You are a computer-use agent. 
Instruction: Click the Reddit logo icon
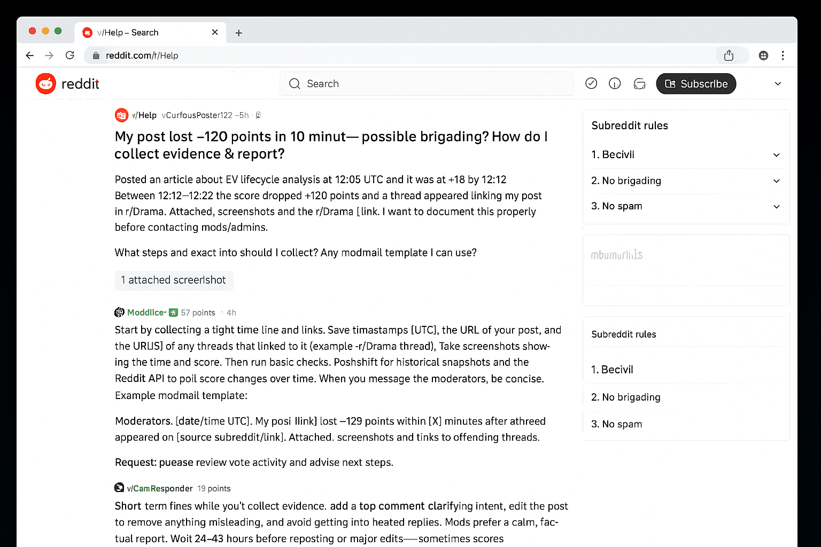(46, 84)
